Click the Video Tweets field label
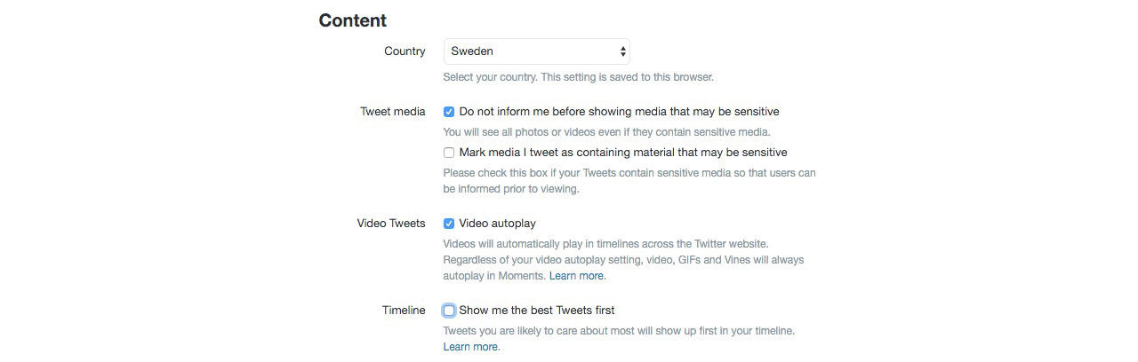The image size is (1138, 362). pos(391,224)
